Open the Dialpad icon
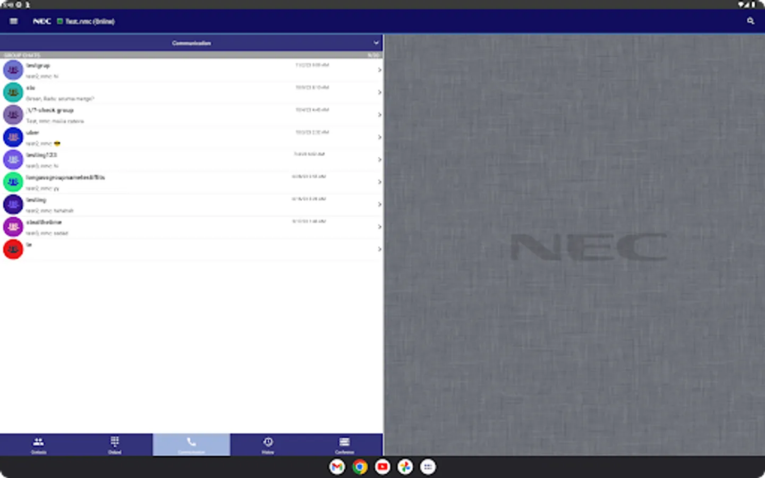The width and height of the screenshot is (765, 478). 114,441
